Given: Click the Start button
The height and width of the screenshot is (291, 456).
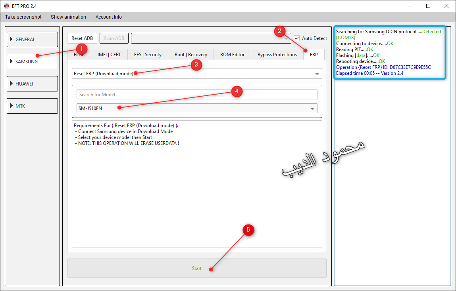Looking at the screenshot, I should click(x=197, y=268).
